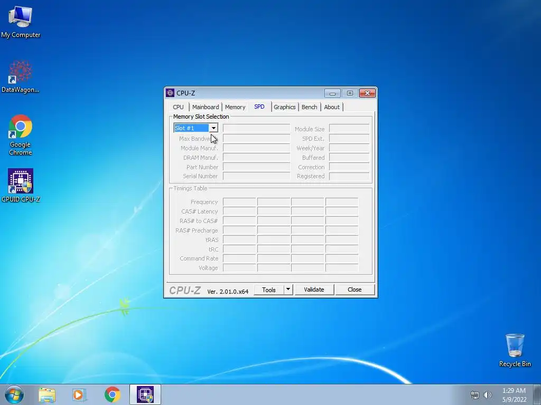Show the clock and date flyout

(514, 395)
